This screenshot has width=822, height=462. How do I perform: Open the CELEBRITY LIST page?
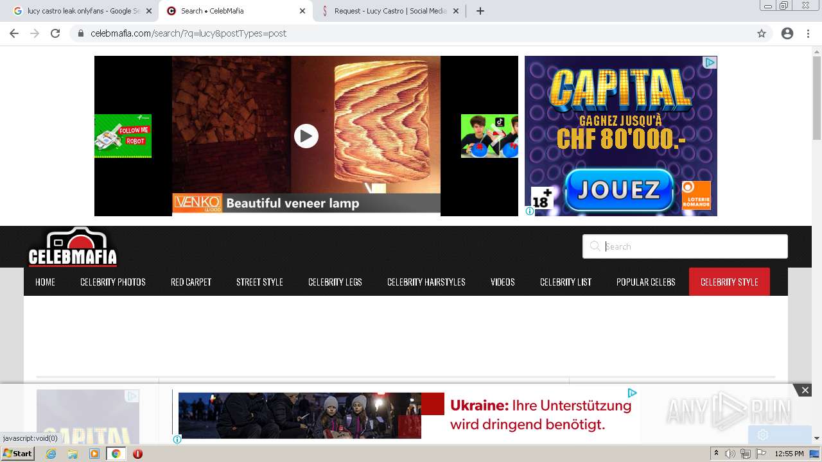[566, 282]
